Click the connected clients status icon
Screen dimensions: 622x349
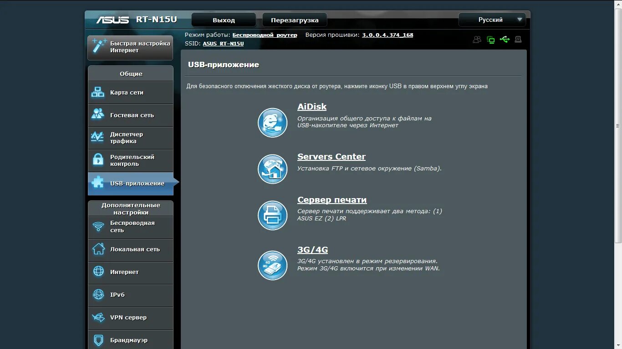click(x=477, y=40)
